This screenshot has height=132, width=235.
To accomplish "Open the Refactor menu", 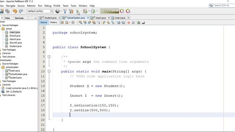I will [x=31, y=6].
